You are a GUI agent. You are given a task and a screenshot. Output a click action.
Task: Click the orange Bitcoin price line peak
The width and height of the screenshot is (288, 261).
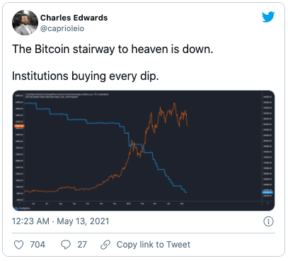click(x=174, y=104)
